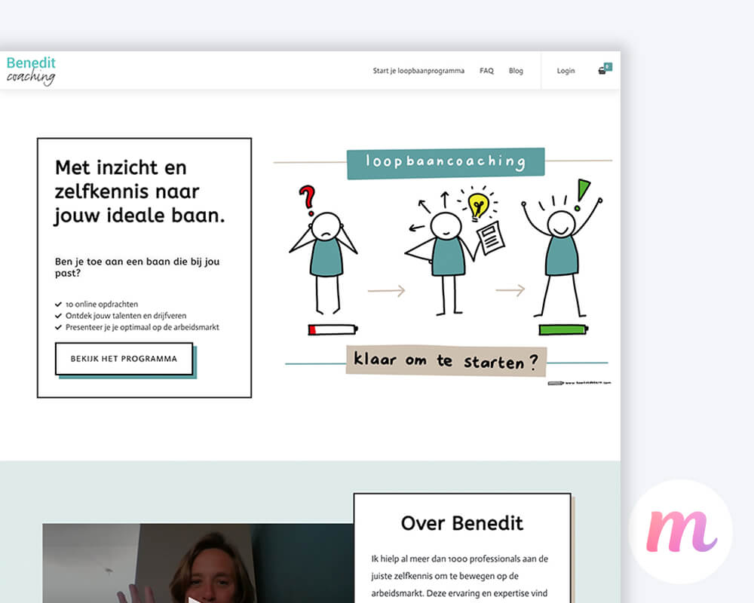Click the checkmark beside '10 online opdrachten'
Image resolution: width=754 pixels, height=603 pixels.
(x=58, y=305)
